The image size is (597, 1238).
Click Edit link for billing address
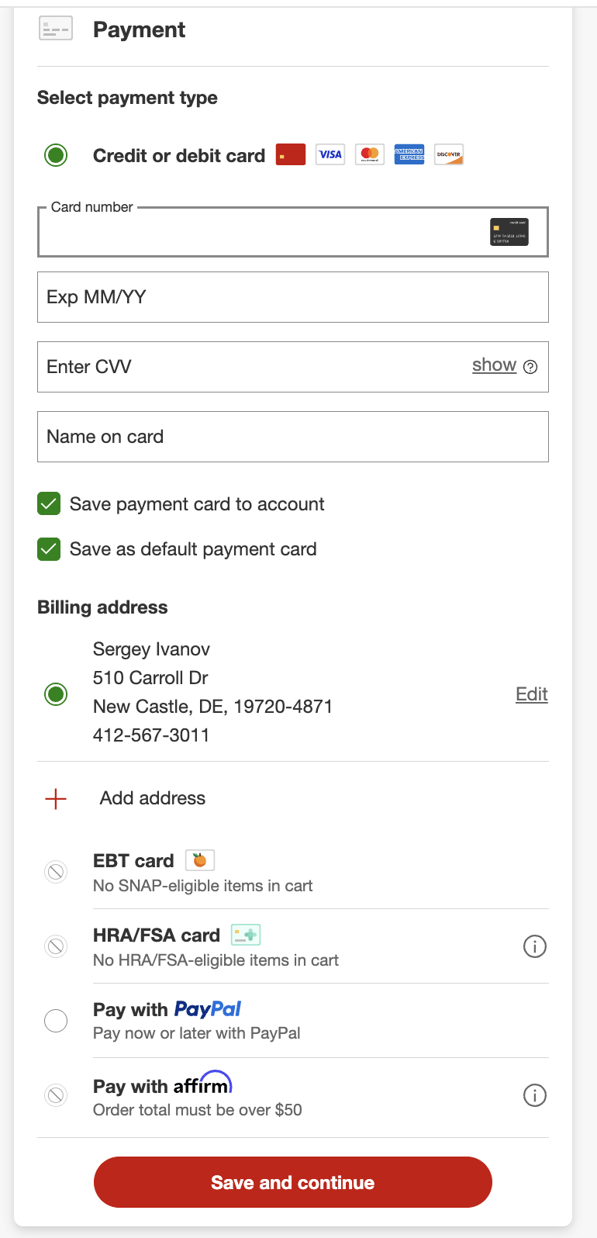coord(532,694)
